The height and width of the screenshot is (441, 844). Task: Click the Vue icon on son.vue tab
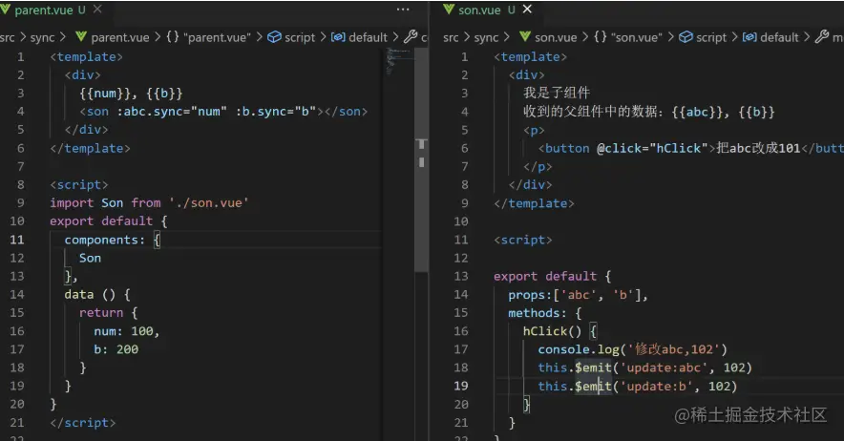point(449,10)
